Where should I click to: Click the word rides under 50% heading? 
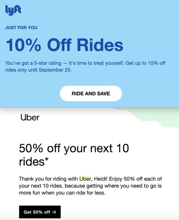pyautogui.click(x=31, y=162)
